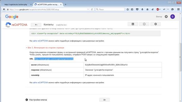
Task: Open Google notifications bell icon
Action: click(x=166, y=16)
